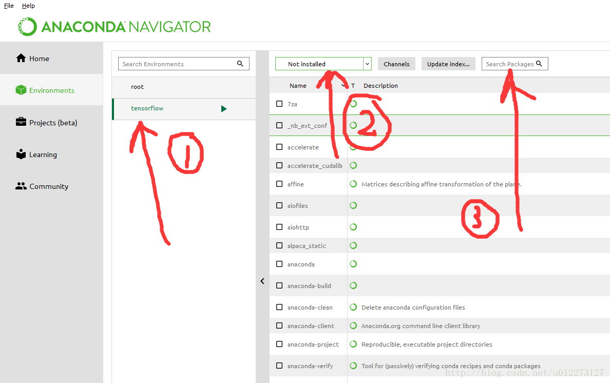Click the Environments cube icon
This screenshot has width=610, height=383.
[21, 90]
